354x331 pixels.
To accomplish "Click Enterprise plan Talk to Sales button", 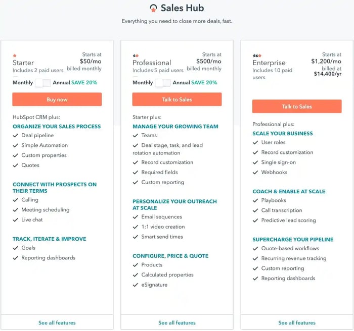I will (x=297, y=106).
